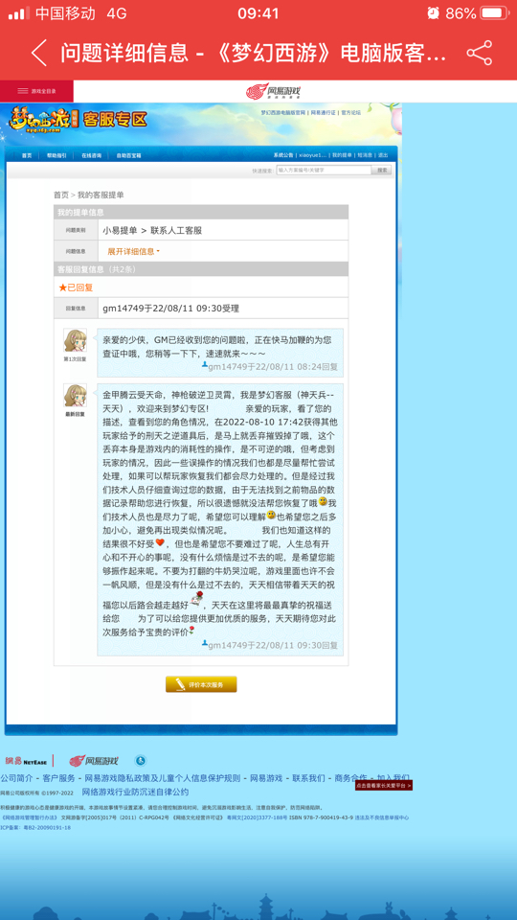The height and width of the screenshot is (920, 517).
Task: Open the 梦幻西游电脑版官网 link
Action: point(282,112)
